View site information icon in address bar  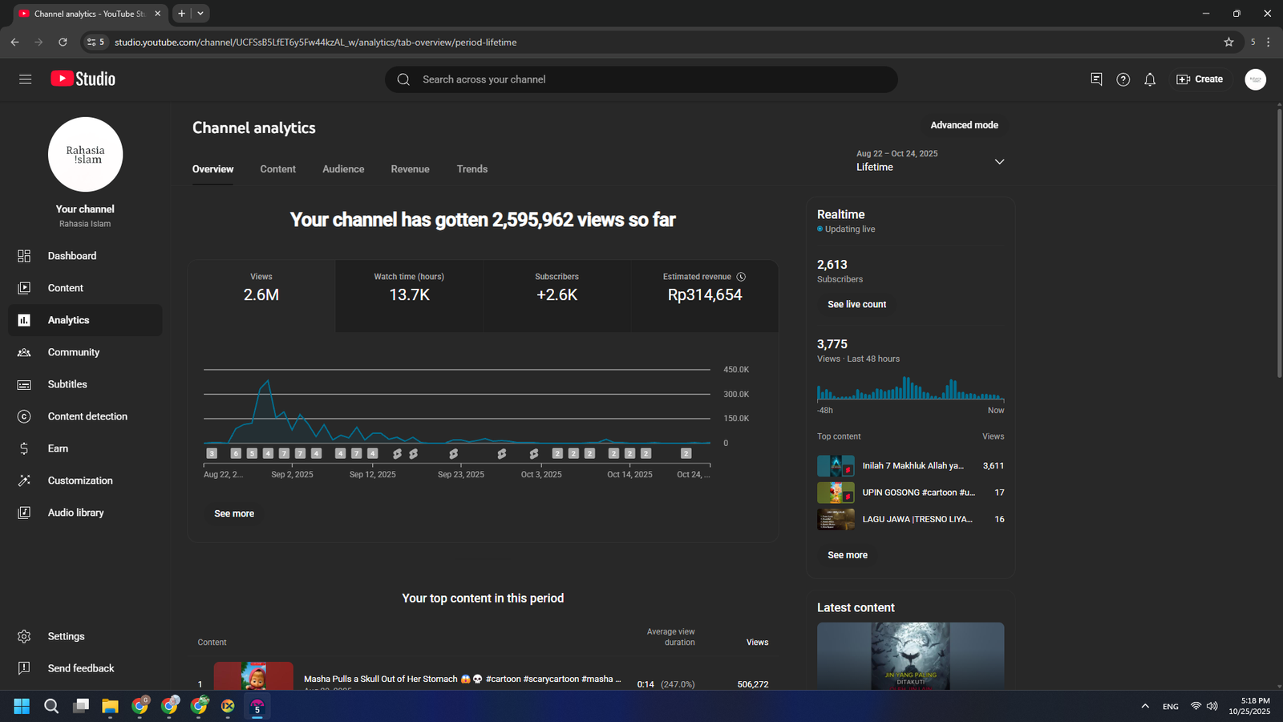pyautogui.click(x=95, y=42)
